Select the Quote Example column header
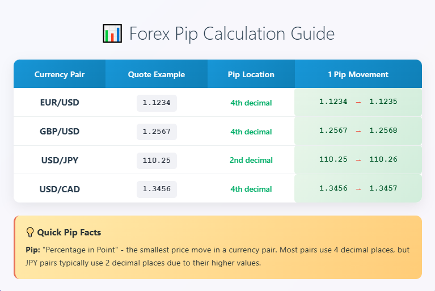 pyautogui.click(x=156, y=74)
